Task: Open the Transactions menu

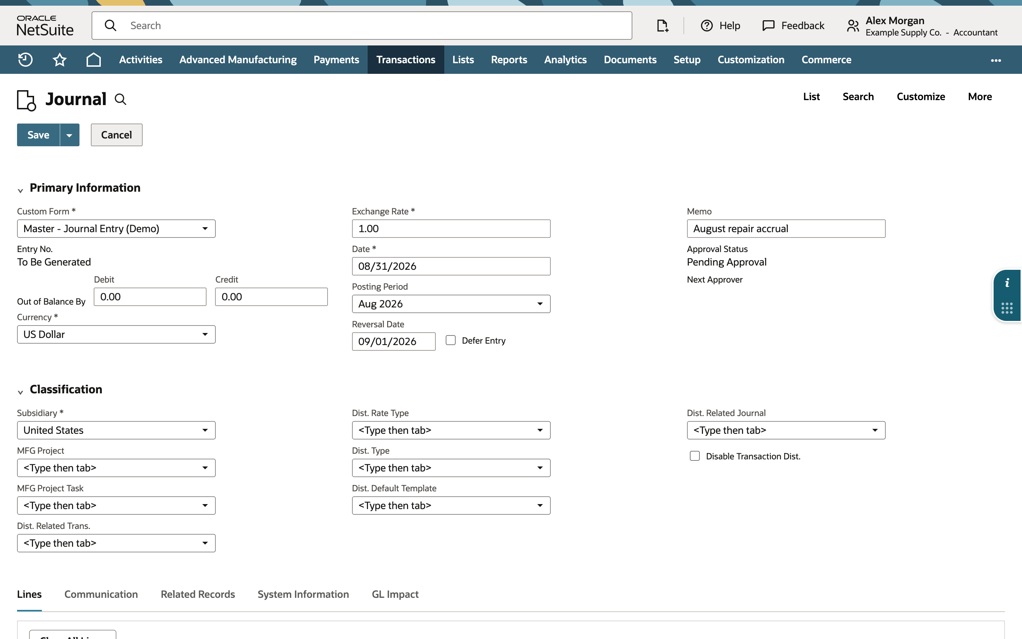Action: [x=405, y=60]
